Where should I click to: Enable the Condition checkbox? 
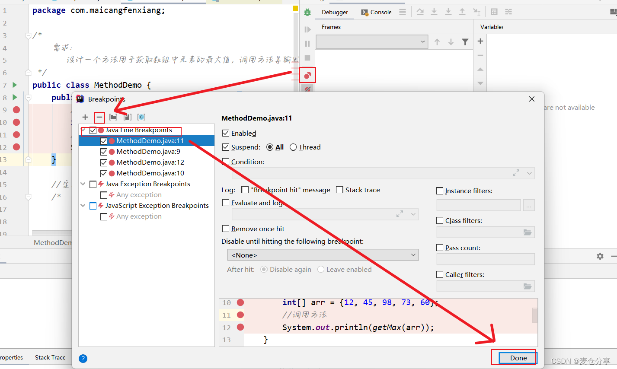tap(225, 162)
